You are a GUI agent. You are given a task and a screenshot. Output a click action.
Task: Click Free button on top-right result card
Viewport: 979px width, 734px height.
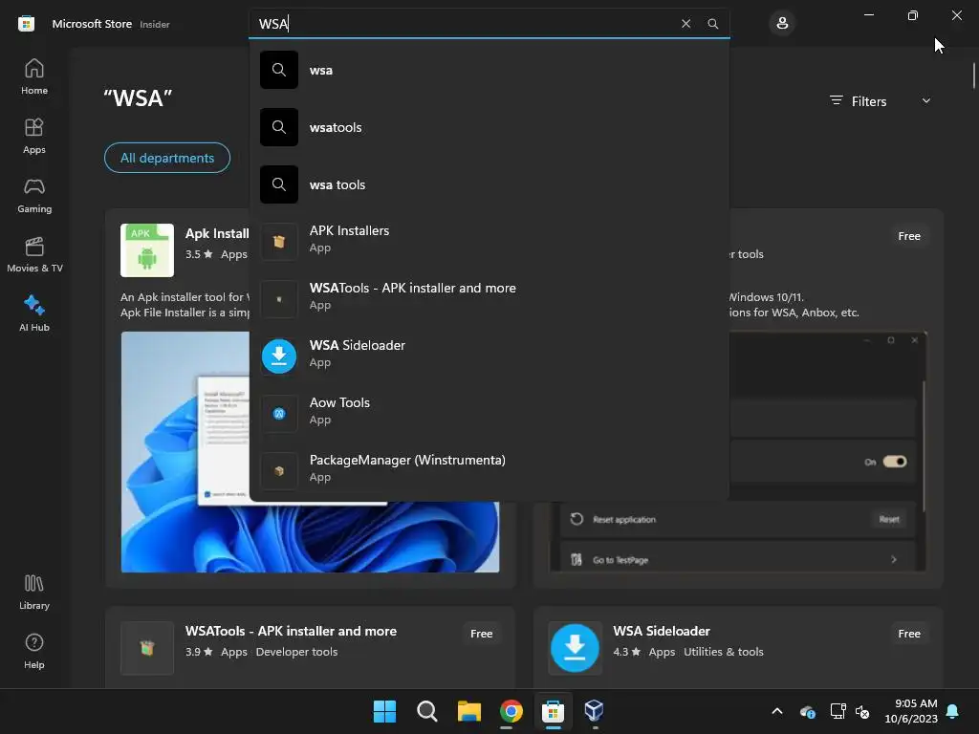909,236
